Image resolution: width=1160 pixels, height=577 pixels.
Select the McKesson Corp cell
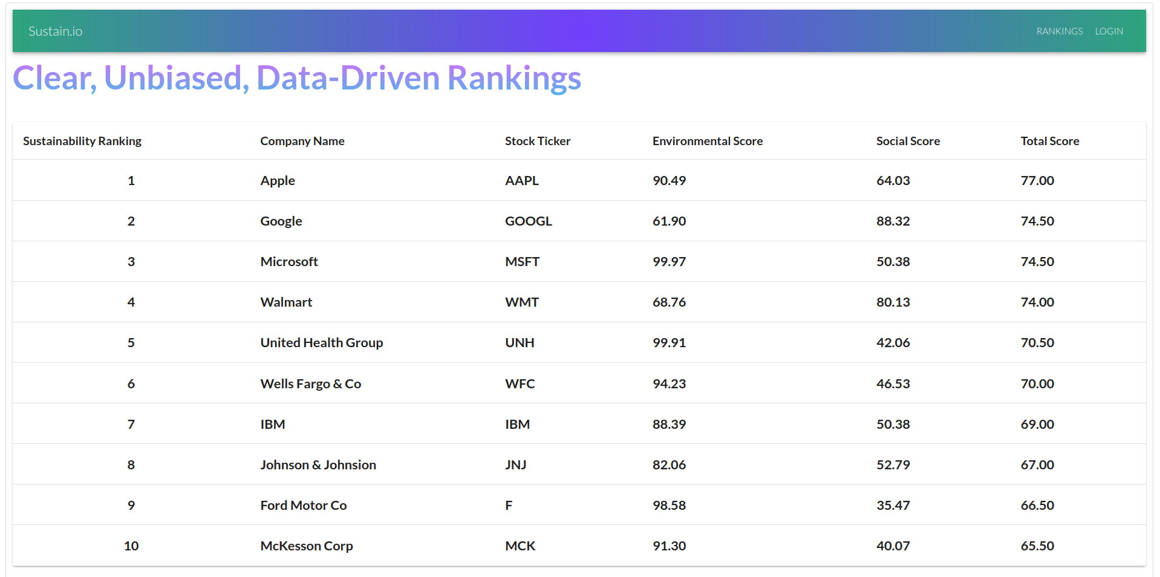[x=307, y=546]
